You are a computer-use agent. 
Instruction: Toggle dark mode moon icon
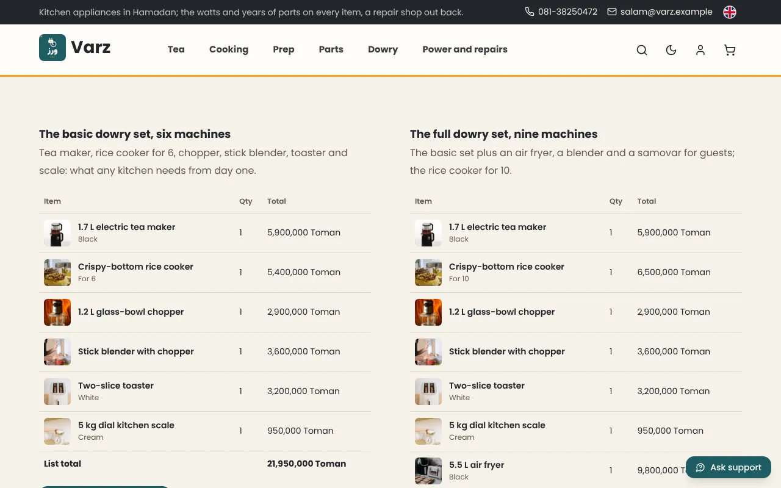point(671,50)
